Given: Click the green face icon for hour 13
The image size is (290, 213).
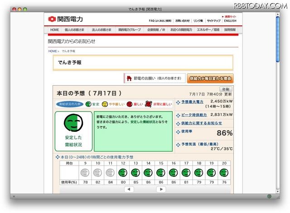Looking at the screenshot, I should tap(135, 173).
